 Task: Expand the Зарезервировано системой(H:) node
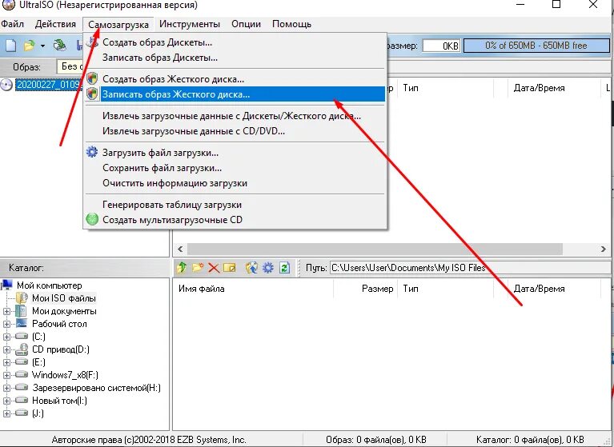pyautogui.click(x=6, y=389)
